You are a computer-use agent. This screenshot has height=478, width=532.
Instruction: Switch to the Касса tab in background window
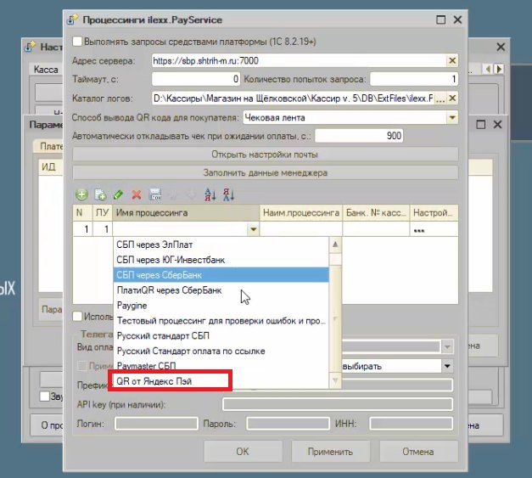(x=46, y=70)
